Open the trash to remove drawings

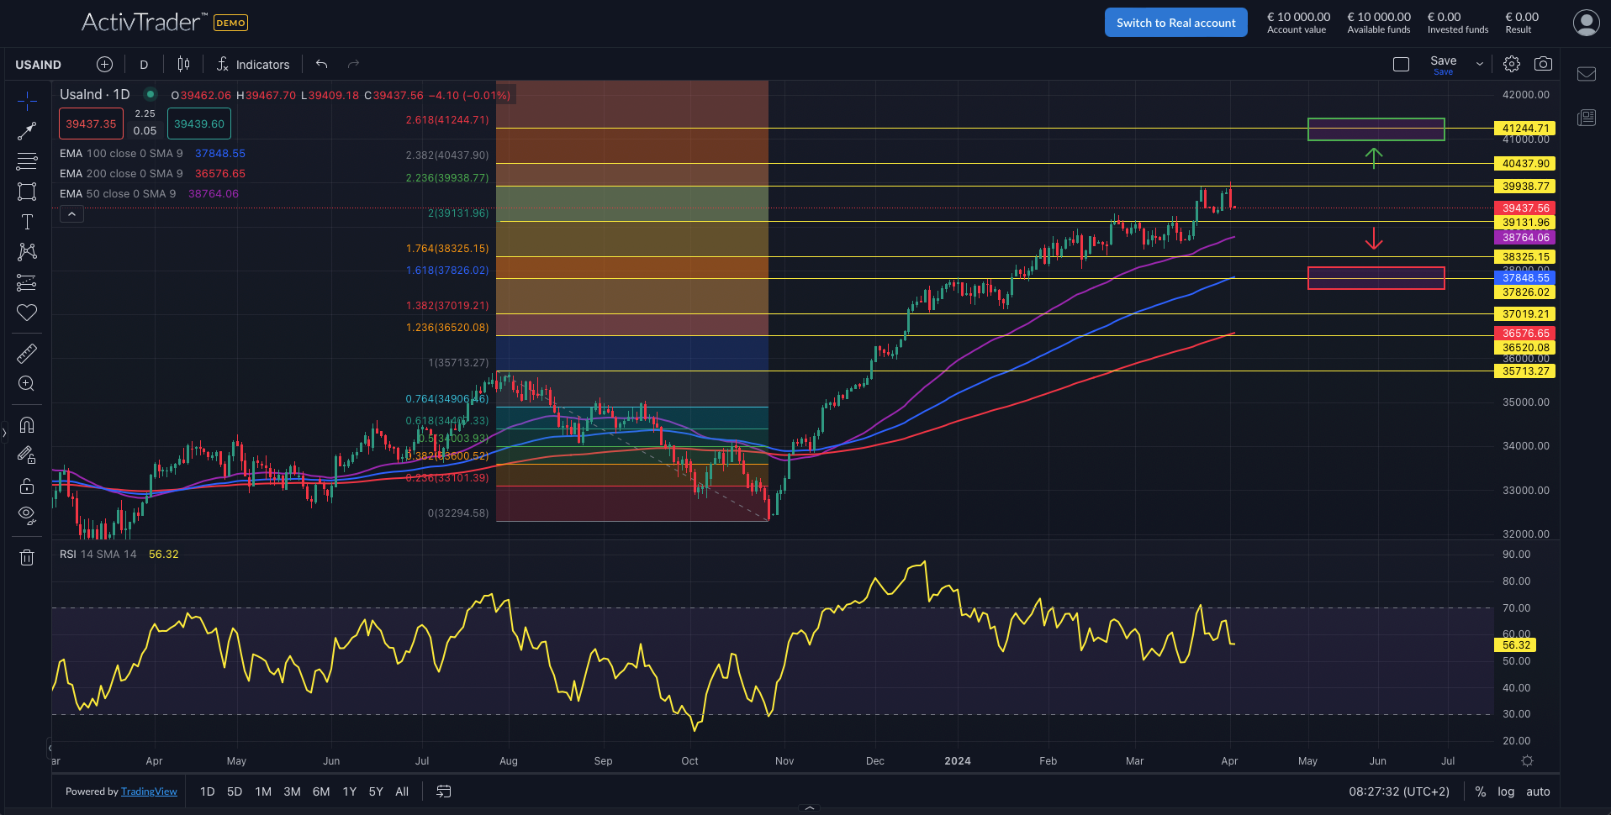(x=27, y=557)
